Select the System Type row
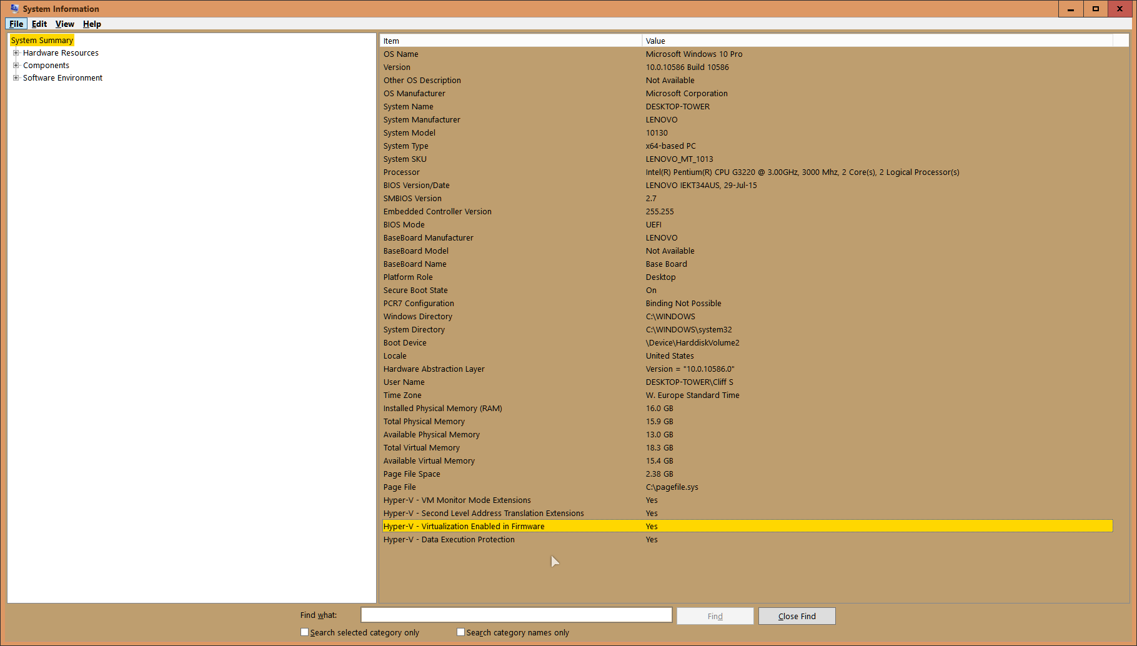1137x646 pixels. 747,146
